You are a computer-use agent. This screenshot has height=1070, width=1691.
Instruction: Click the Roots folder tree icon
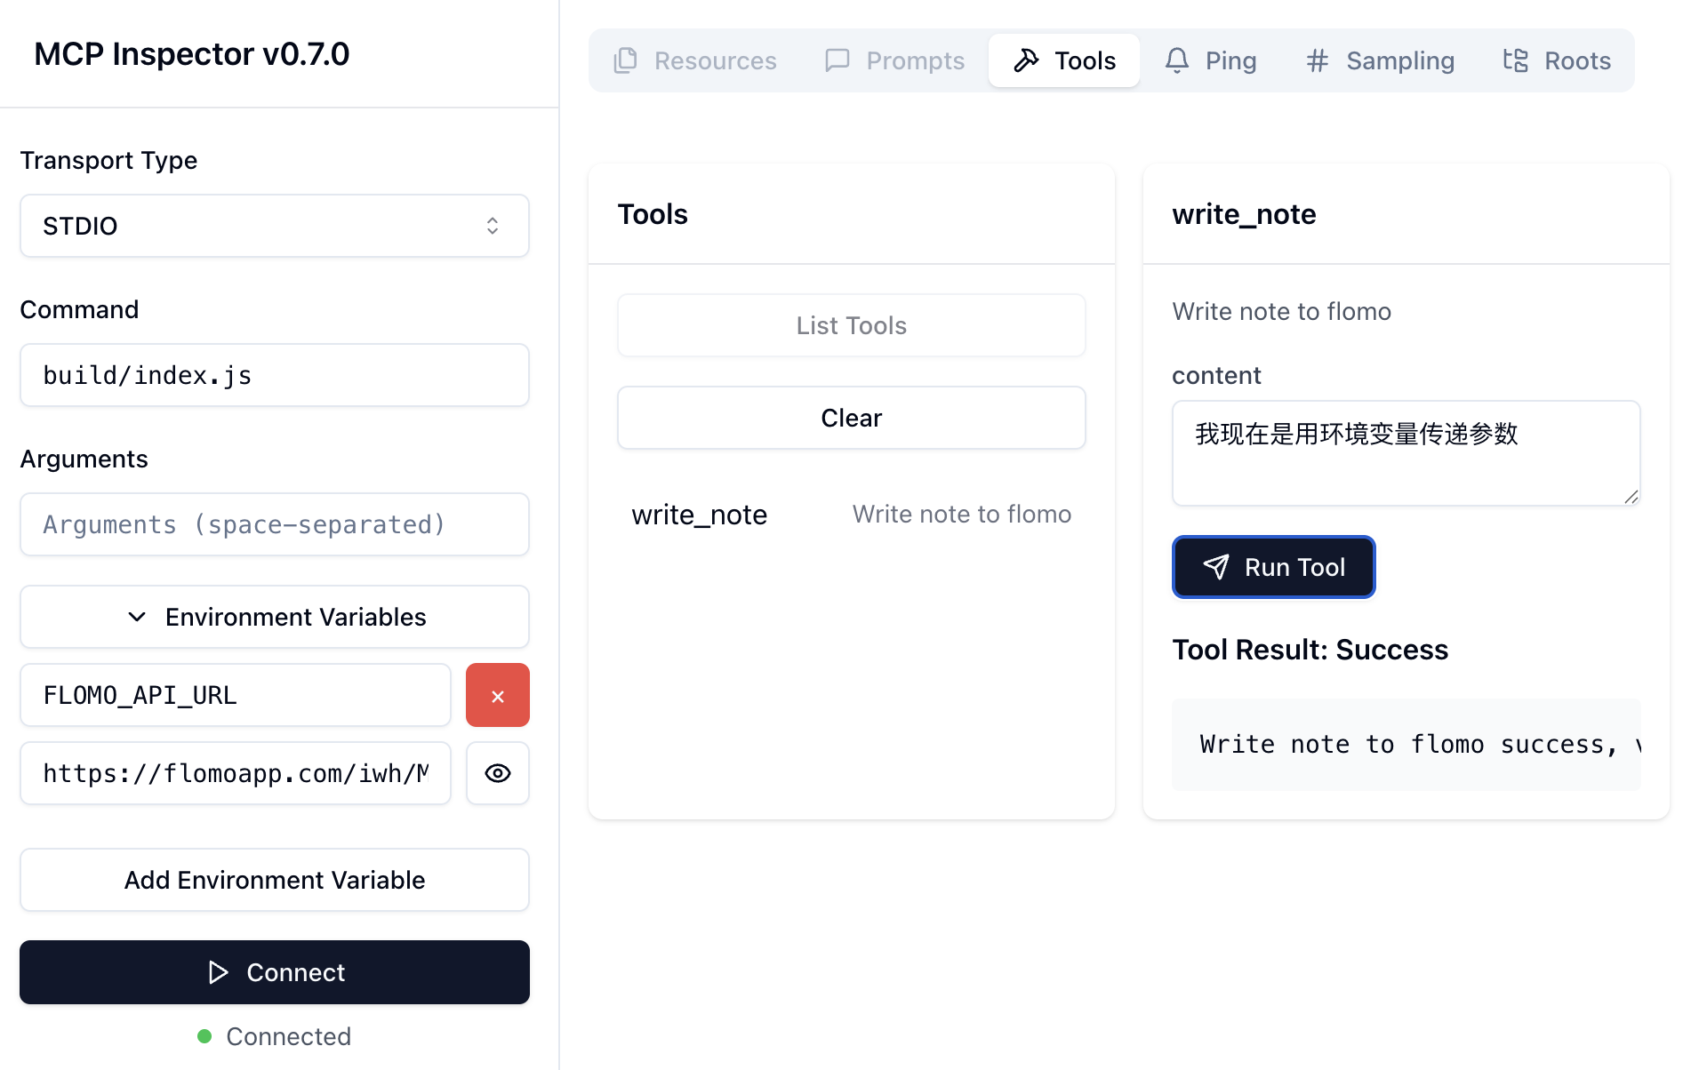coord(1515,60)
